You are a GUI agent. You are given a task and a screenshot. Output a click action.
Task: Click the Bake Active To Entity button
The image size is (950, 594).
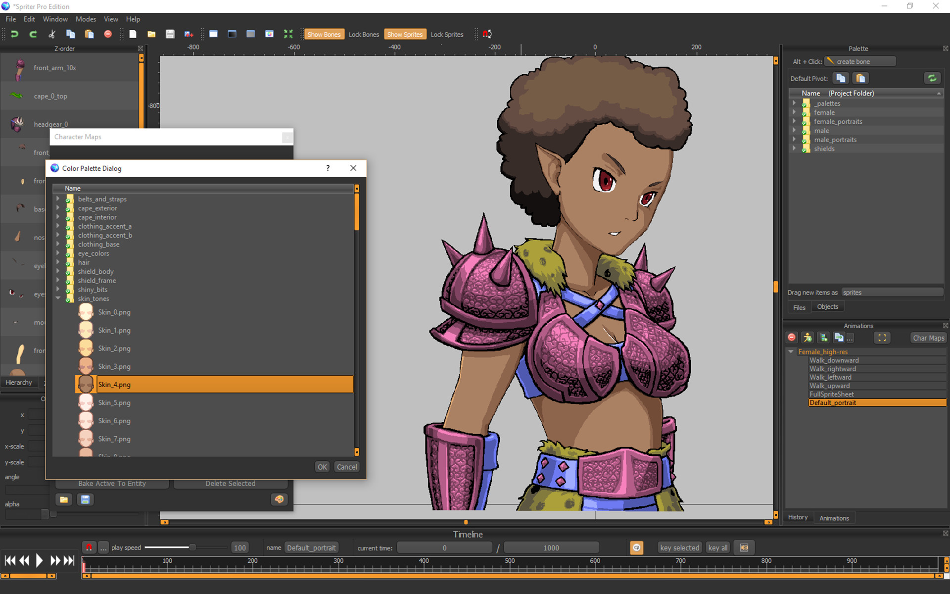pyautogui.click(x=112, y=483)
